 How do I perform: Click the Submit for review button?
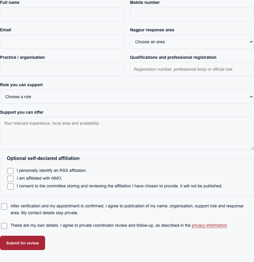[x=23, y=243]
